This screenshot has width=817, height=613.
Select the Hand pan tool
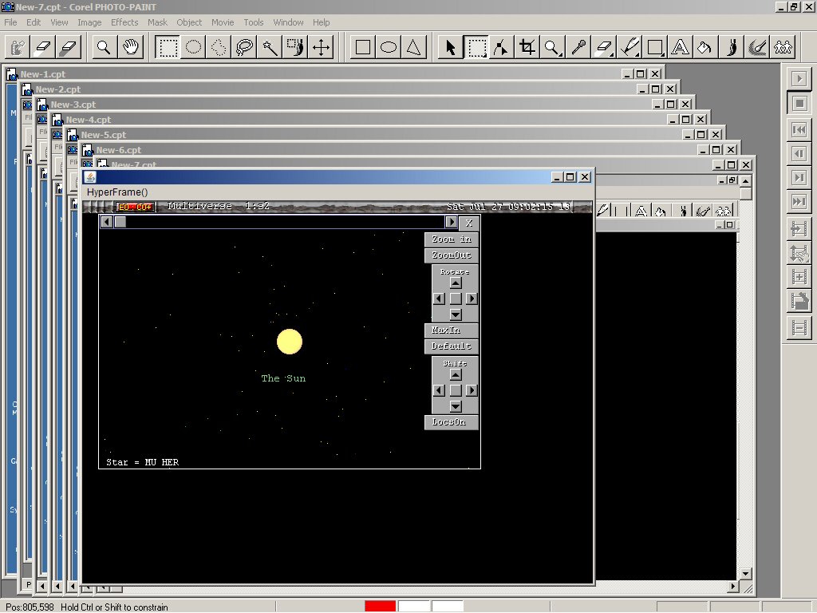click(131, 48)
